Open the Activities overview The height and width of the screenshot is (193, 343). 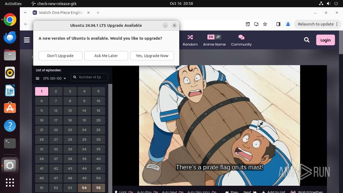tap(13, 3)
